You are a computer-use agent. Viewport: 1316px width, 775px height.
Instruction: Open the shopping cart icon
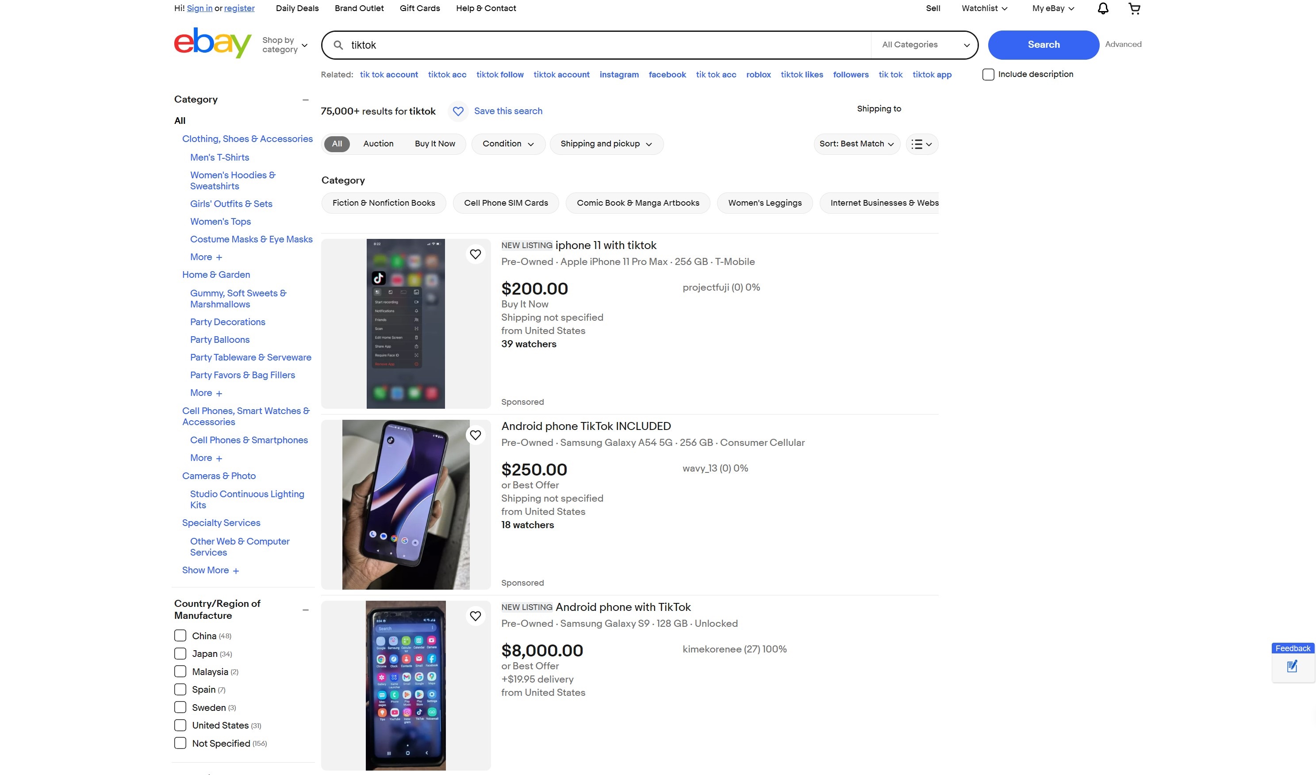pyautogui.click(x=1134, y=8)
